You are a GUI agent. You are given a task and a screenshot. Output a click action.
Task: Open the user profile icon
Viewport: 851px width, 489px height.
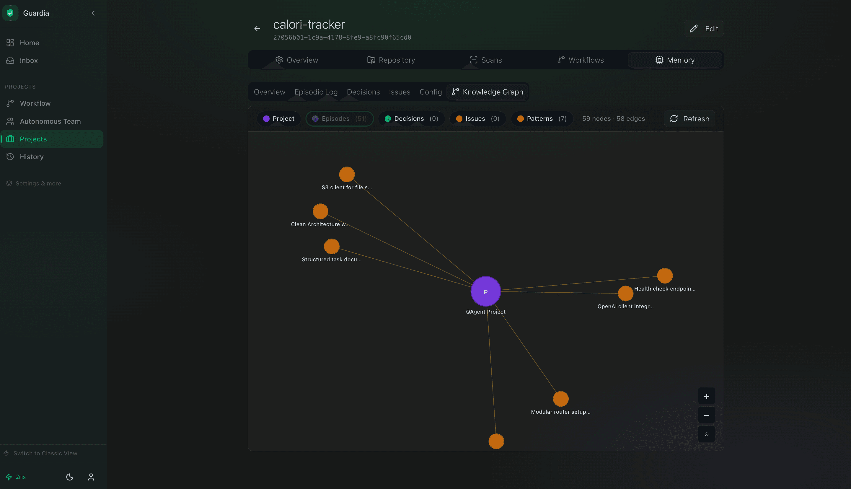click(x=91, y=477)
